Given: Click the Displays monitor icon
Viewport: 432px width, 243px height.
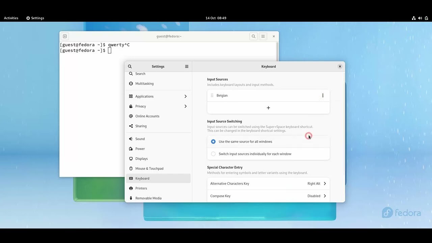Looking at the screenshot, I should point(131,159).
